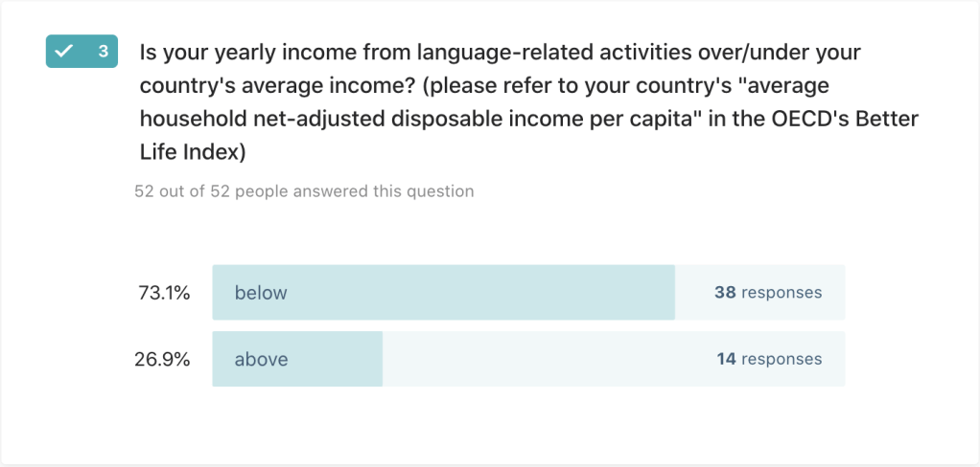Viewport: 980px width, 467px height.
Task: Click the 26.9% percentage label
Action: click(162, 360)
